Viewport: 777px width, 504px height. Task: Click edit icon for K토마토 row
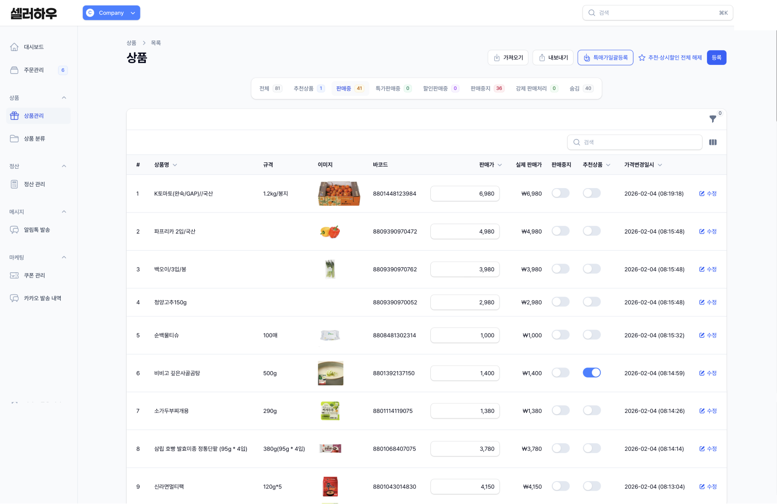[702, 194]
